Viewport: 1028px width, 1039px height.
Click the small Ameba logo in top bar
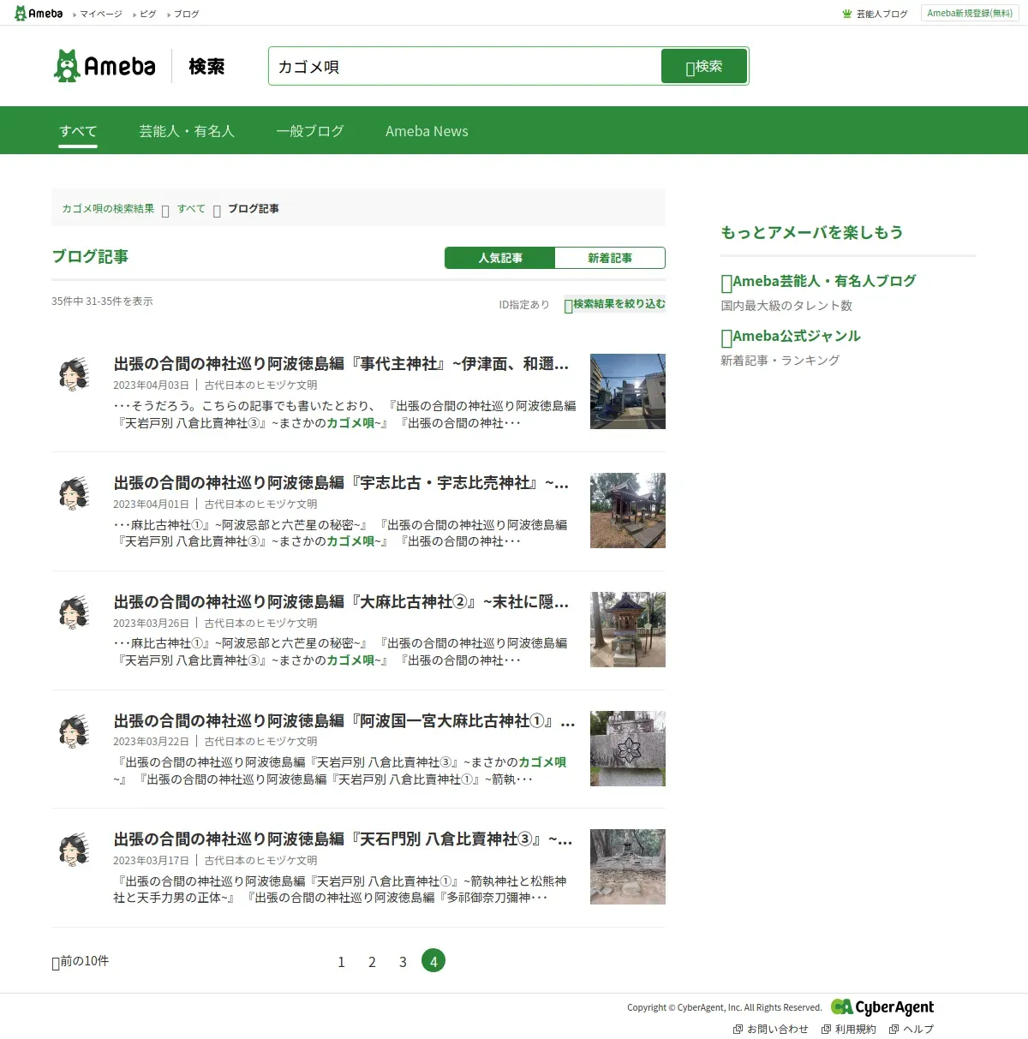click(39, 14)
